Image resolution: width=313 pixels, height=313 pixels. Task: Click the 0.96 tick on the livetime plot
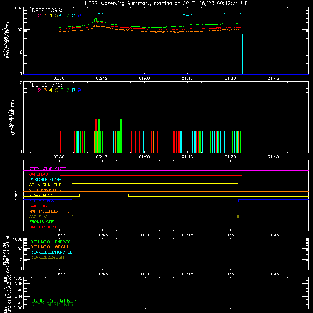(x=18, y=290)
